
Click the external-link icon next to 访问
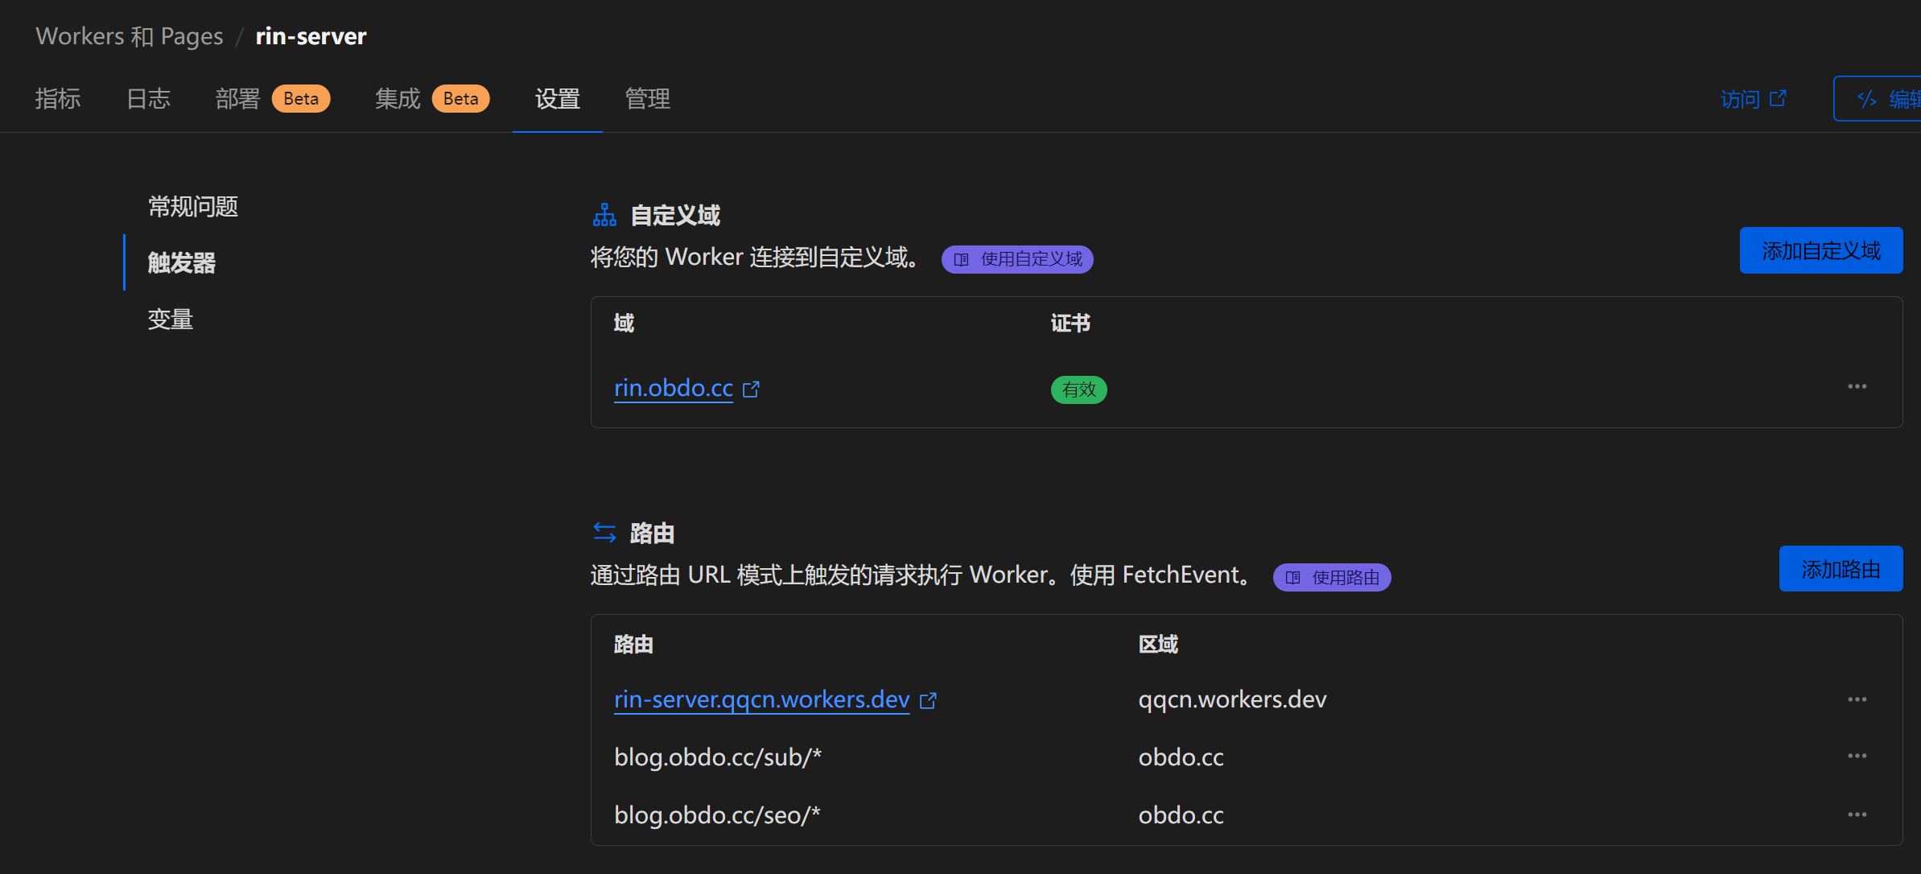(1779, 97)
